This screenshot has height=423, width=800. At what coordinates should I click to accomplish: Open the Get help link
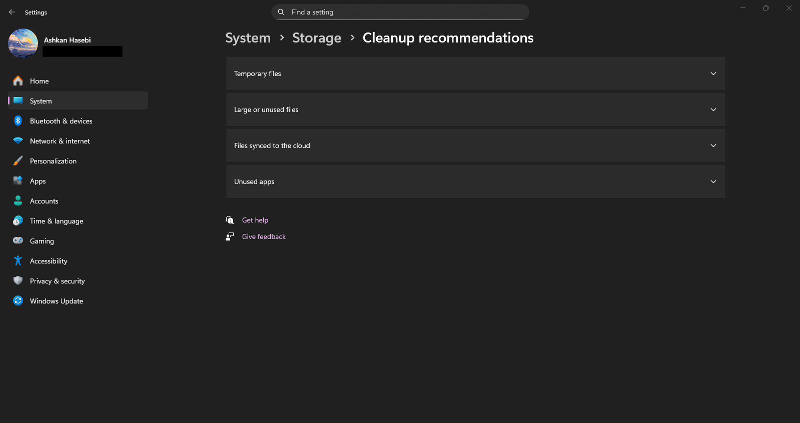(x=255, y=220)
